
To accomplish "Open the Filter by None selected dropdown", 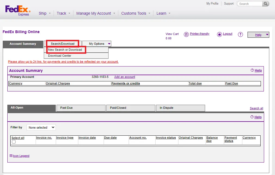I will point(41,128).
